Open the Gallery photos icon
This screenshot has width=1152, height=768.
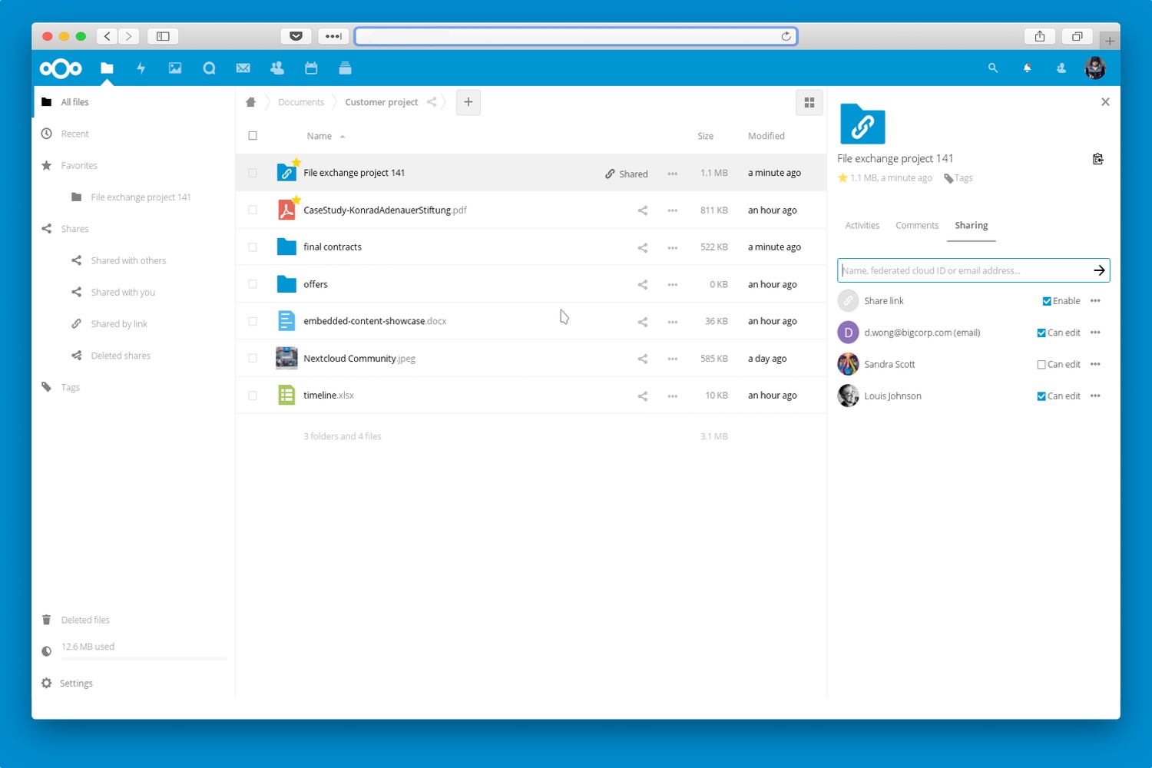(x=175, y=68)
